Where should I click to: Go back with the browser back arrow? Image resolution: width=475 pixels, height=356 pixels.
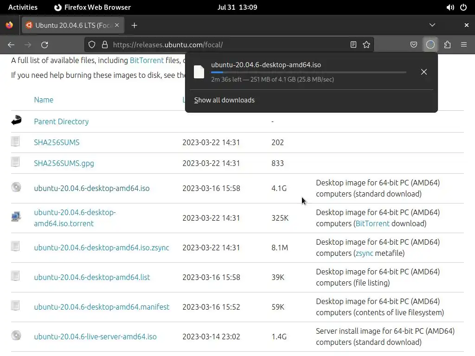[x=11, y=45]
